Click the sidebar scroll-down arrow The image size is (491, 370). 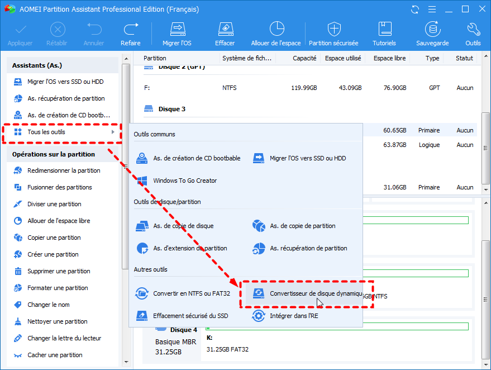point(126,362)
